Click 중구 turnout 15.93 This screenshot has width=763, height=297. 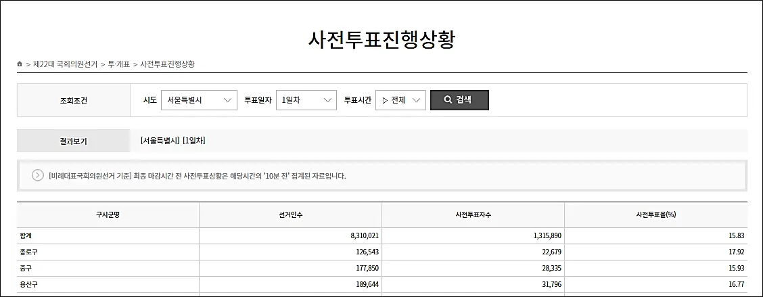[737, 269]
